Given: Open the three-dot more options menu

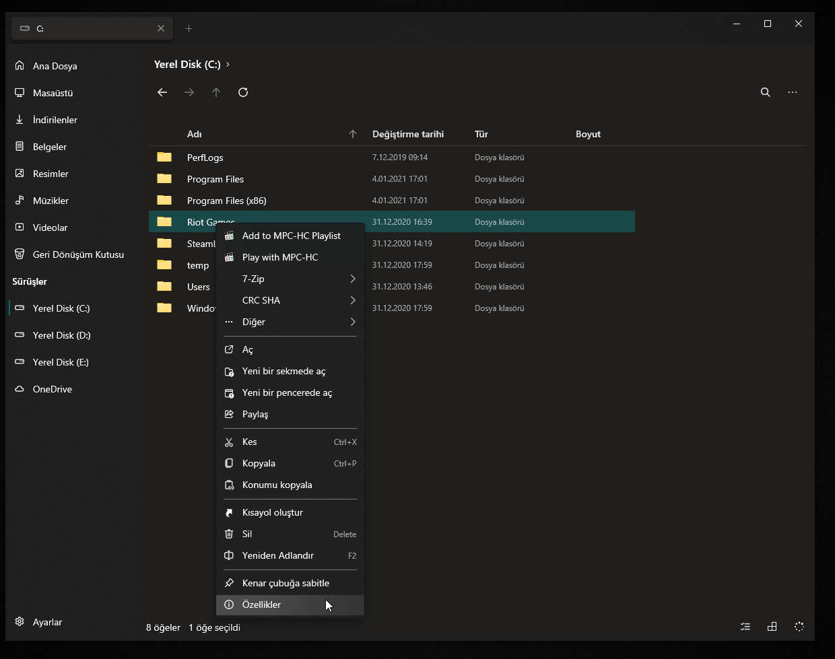Looking at the screenshot, I should pos(793,92).
